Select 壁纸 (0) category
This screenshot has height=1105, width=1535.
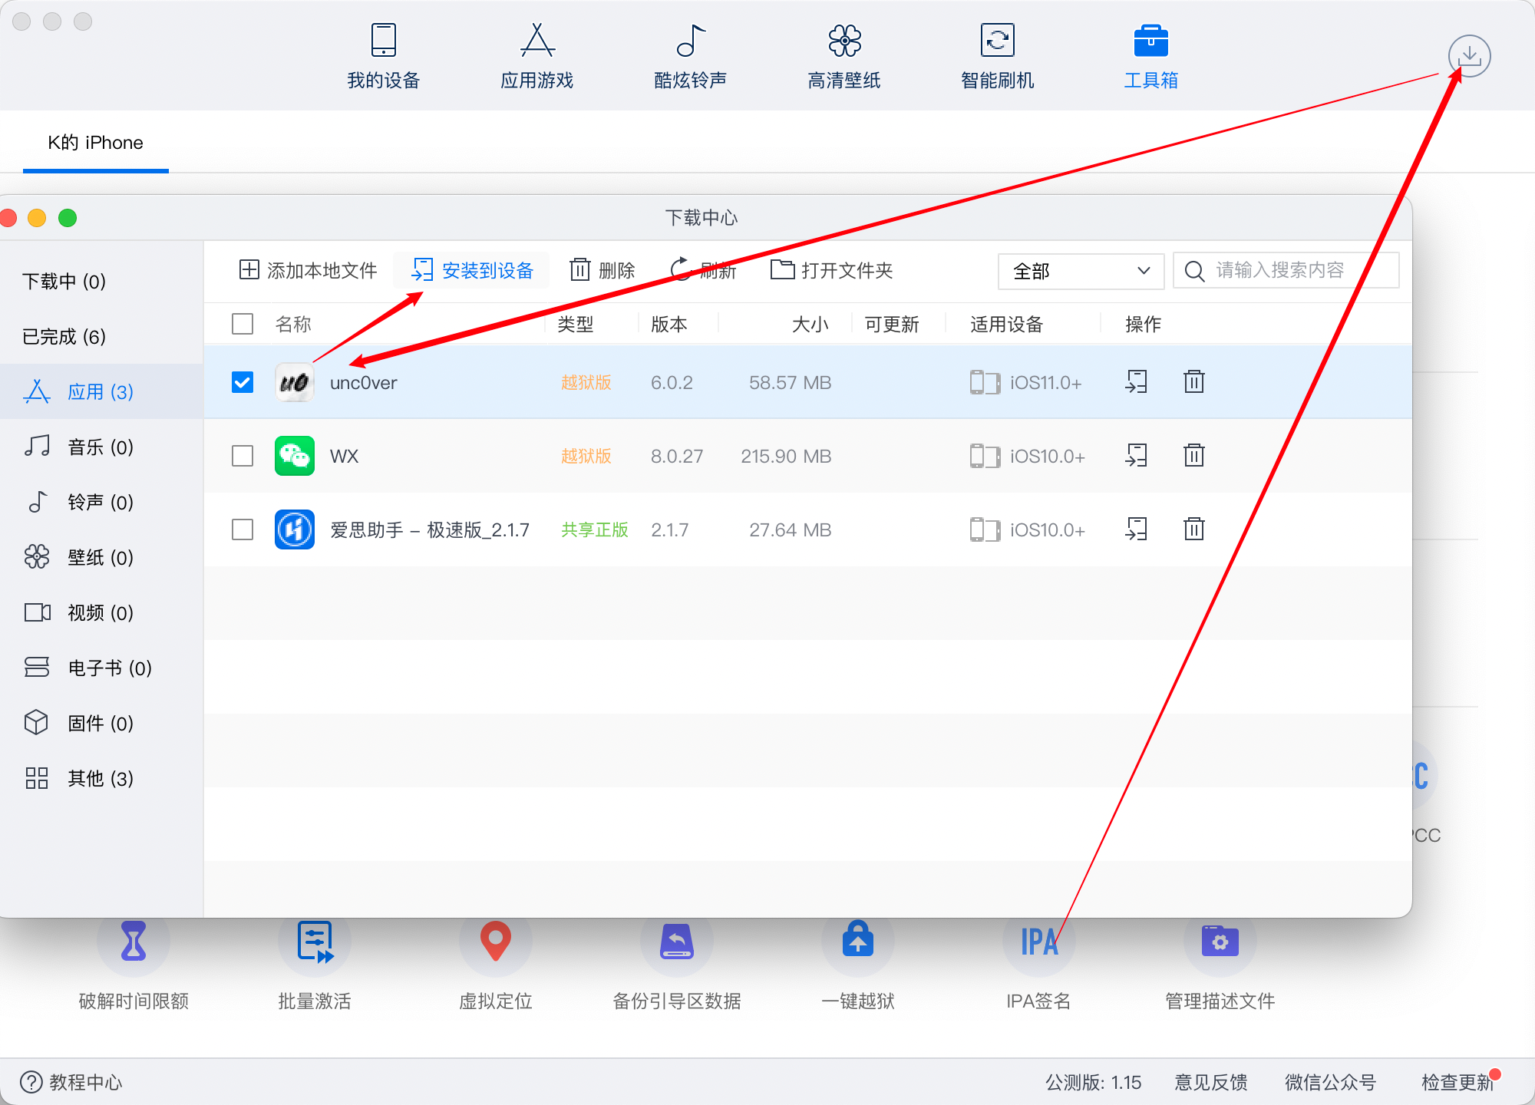coord(101,557)
